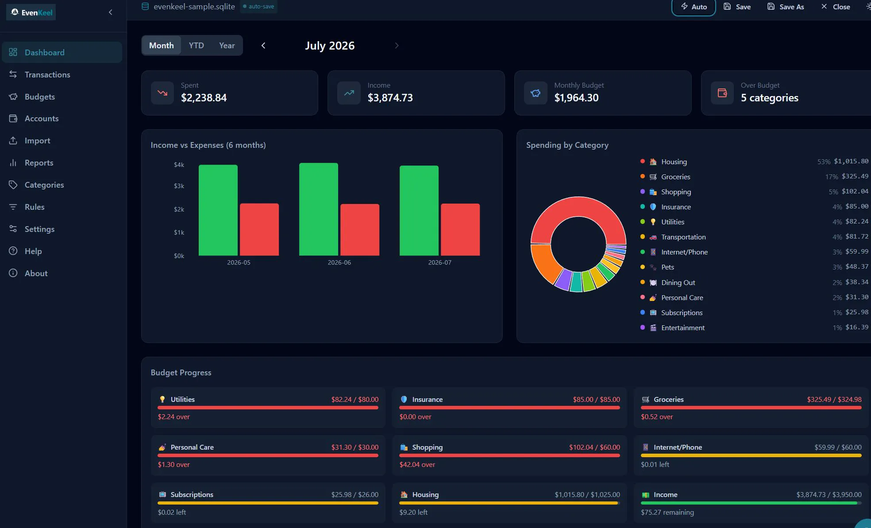Click the Shopping $42.04 over label

[x=417, y=464]
